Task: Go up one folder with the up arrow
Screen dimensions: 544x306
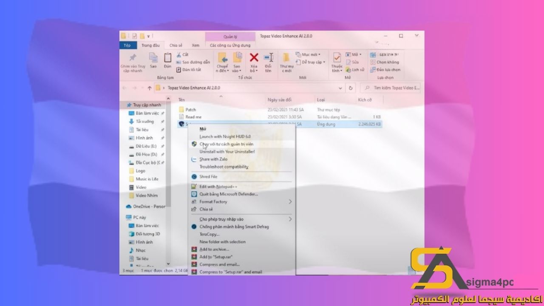Action: tap(150, 88)
